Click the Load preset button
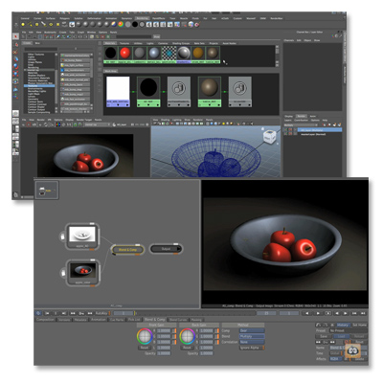This screenshot has width=383, height=383. pyautogui.click(x=341, y=336)
